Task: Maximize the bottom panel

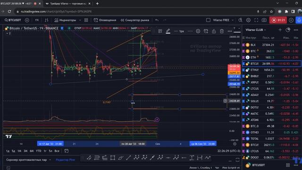Action: (237, 160)
